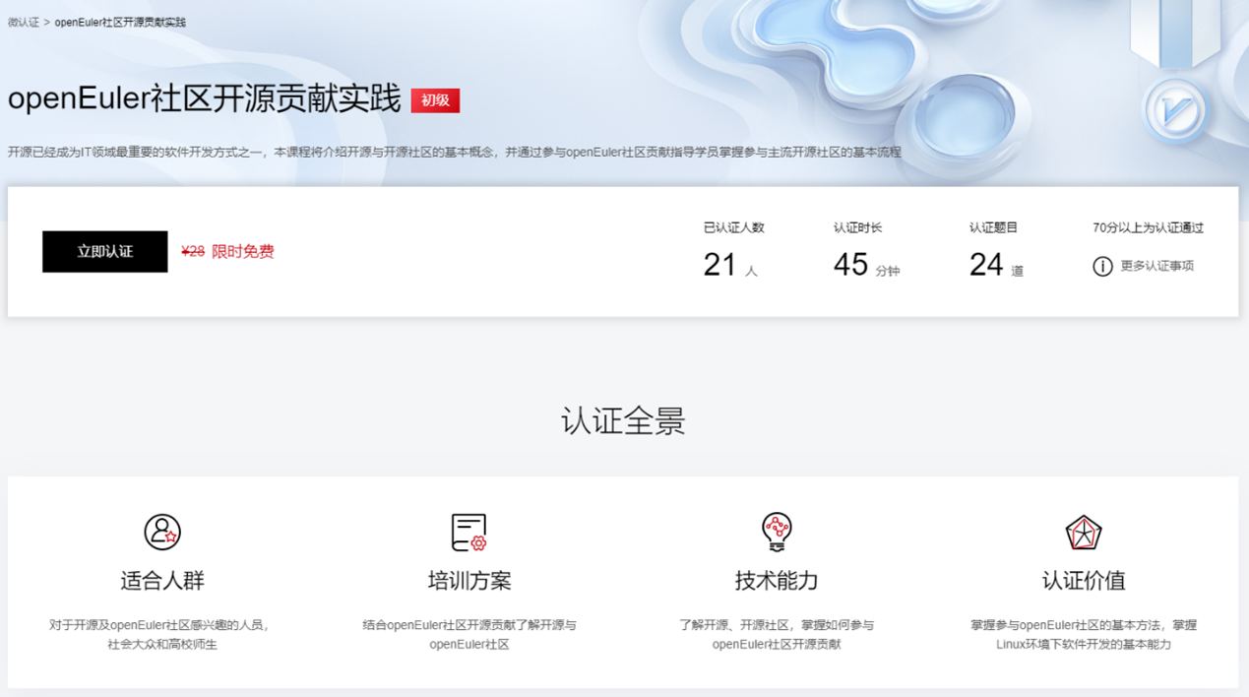Click the 认证价值 pentagon icon
This screenshot has height=697, width=1249.
point(1084,533)
